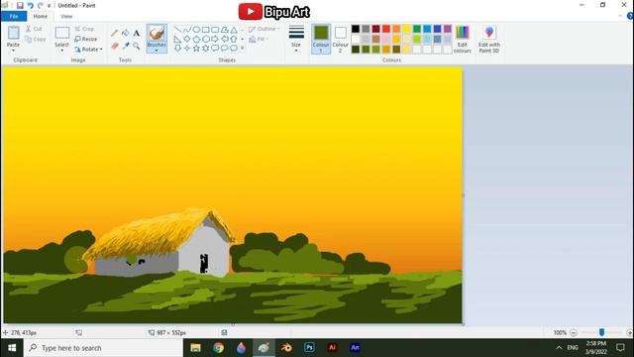Choose the Oval callout shape
This screenshot has width=634, height=357.
click(x=225, y=49)
